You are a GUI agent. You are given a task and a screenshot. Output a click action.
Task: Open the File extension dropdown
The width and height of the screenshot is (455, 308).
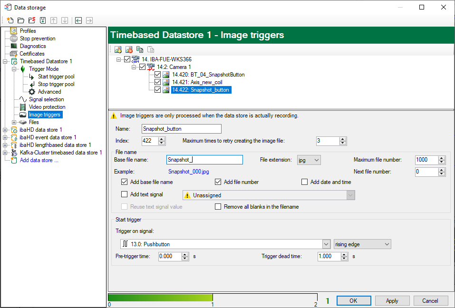pos(309,160)
